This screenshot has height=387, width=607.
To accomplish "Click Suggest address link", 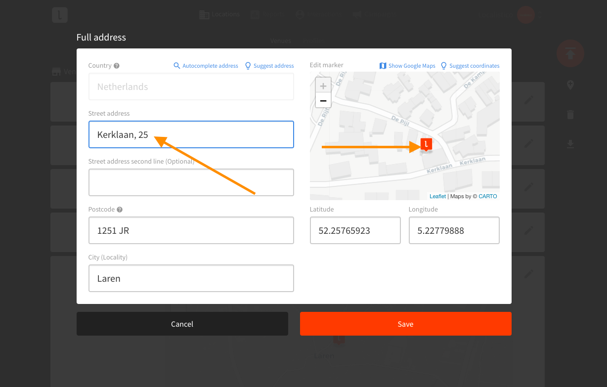I will coord(269,66).
